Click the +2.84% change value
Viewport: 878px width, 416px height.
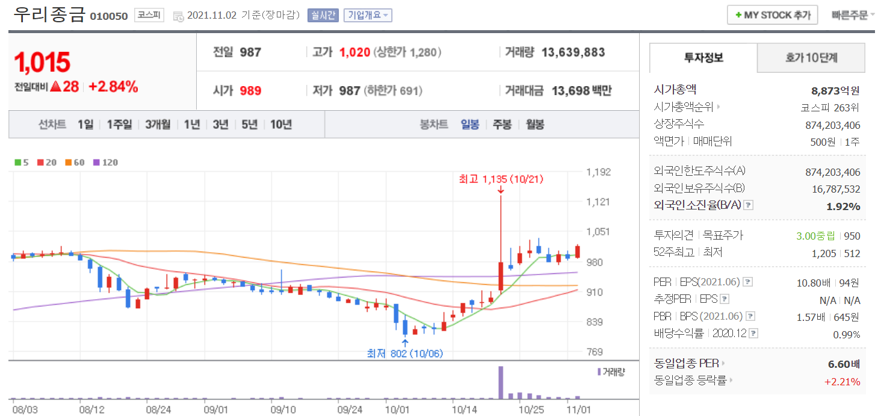[113, 87]
